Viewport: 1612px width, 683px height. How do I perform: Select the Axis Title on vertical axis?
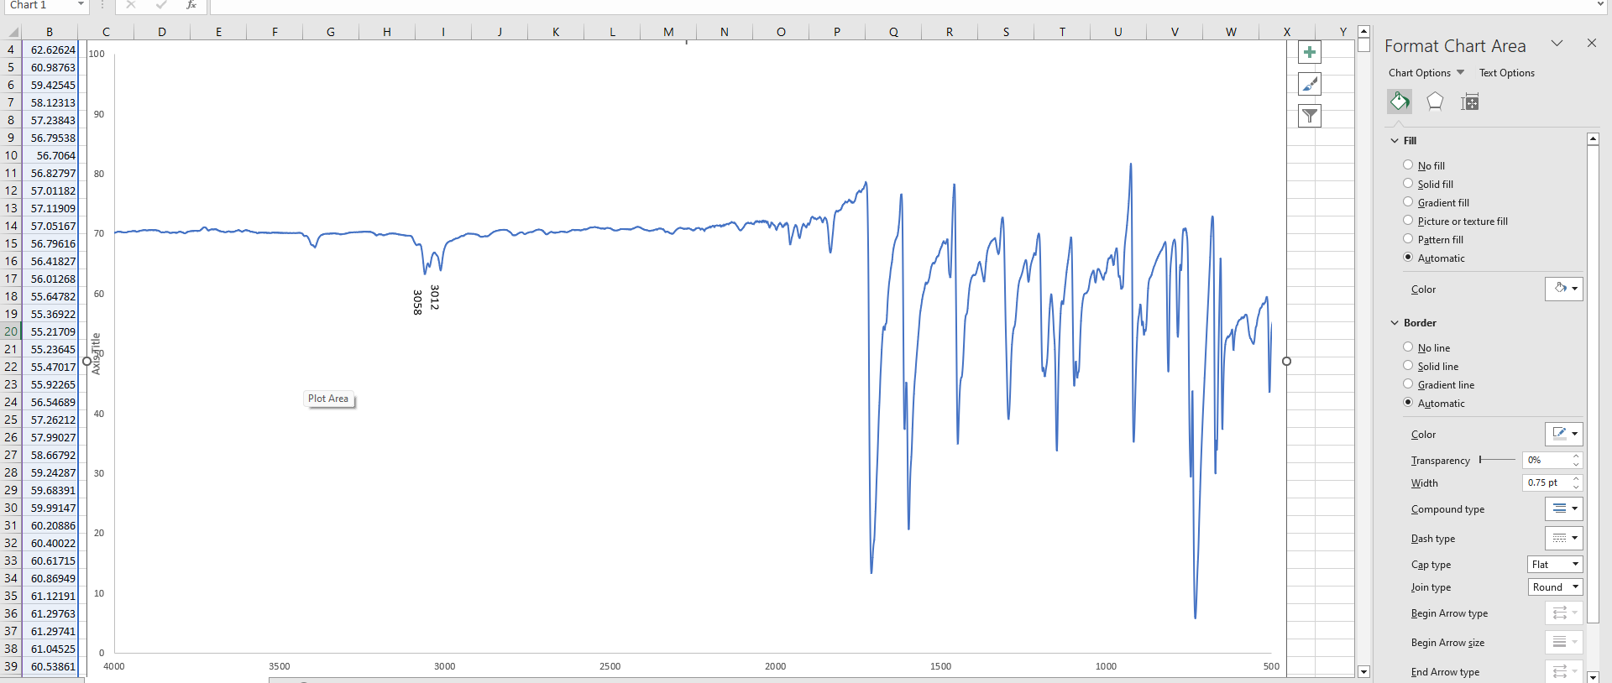[96, 353]
